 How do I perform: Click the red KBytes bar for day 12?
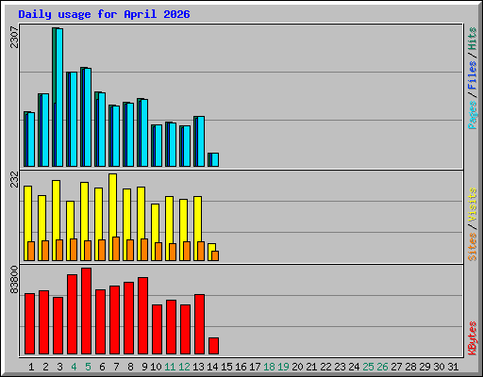[185, 330]
